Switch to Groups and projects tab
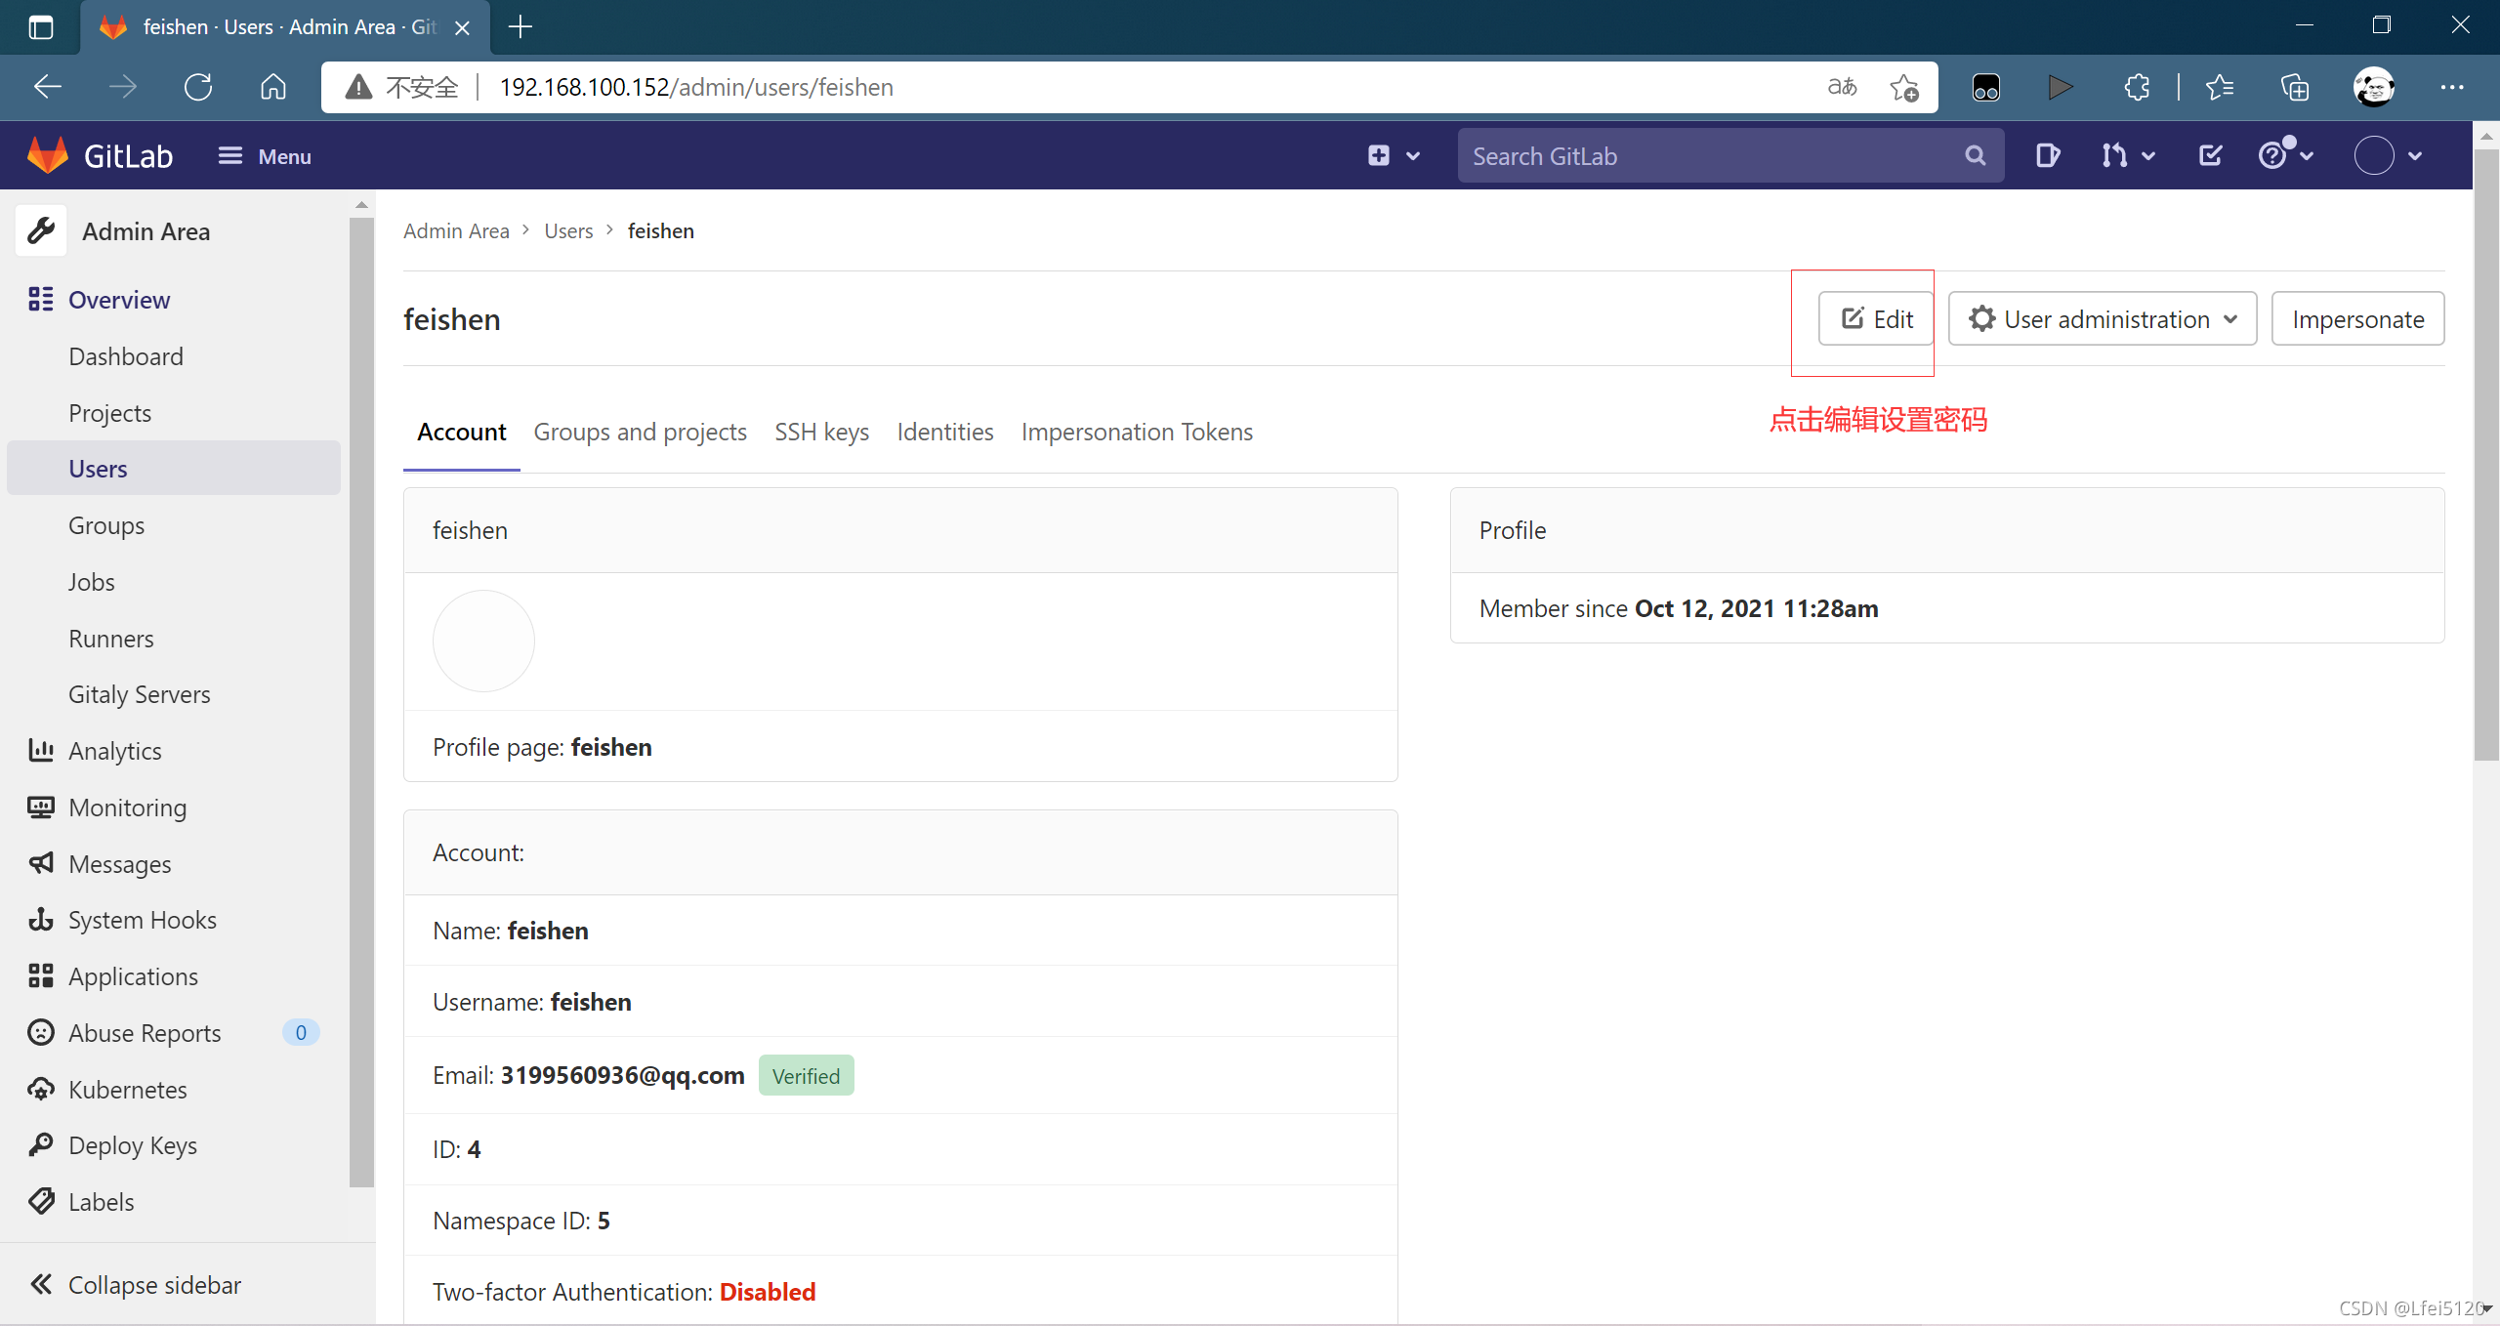The height and width of the screenshot is (1326, 2500). [640, 432]
